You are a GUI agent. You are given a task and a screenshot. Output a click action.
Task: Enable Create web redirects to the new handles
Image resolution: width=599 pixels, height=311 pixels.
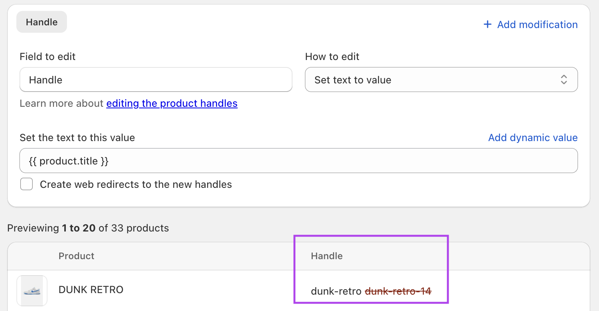(x=26, y=184)
